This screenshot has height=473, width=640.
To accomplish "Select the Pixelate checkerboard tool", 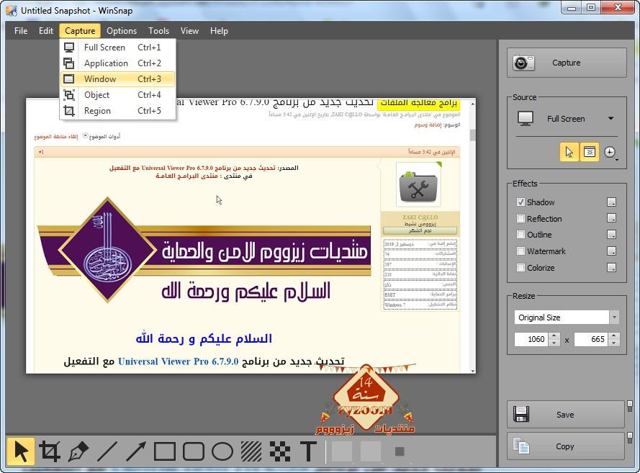I will tap(280, 451).
